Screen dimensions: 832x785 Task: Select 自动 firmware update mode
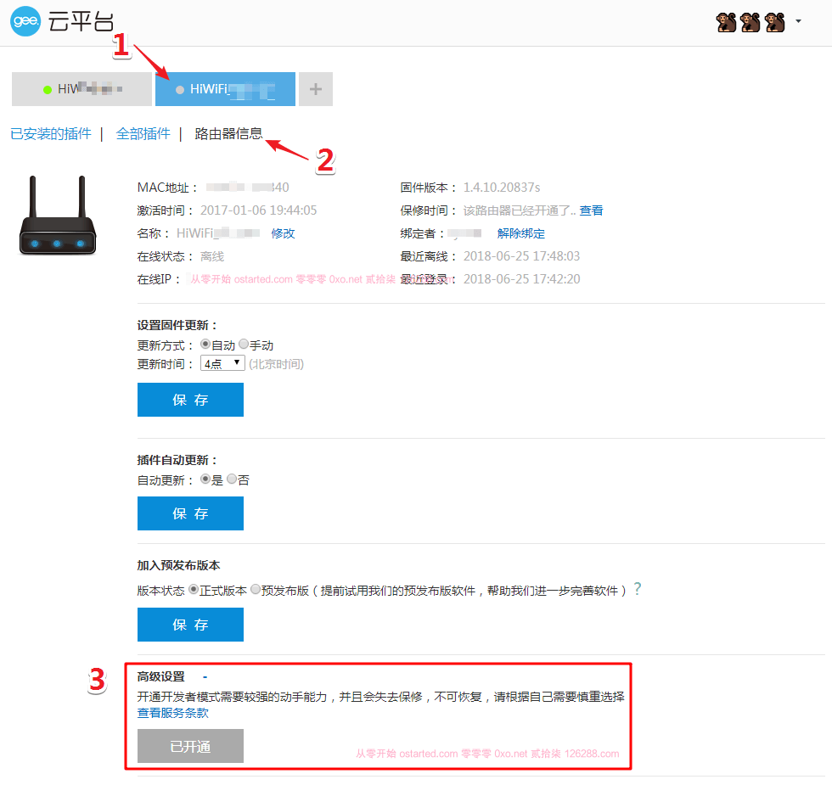(x=205, y=345)
